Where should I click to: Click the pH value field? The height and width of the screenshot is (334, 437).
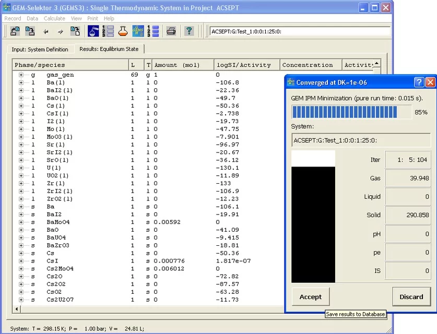coord(408,234)
